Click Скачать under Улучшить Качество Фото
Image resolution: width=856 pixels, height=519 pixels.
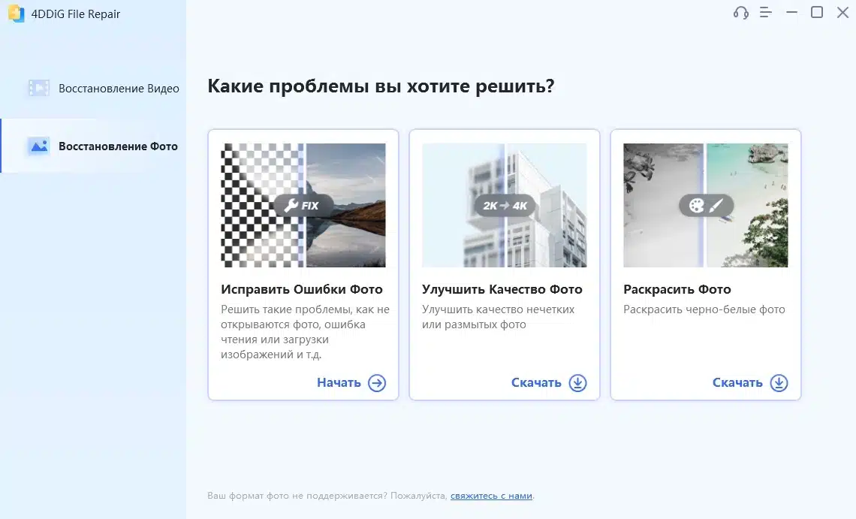[x=536, y=382]
